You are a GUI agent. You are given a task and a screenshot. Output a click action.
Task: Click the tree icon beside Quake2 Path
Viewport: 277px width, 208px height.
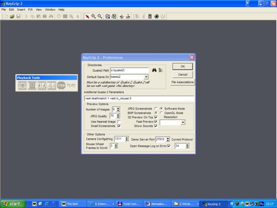(x=161, y=70)
